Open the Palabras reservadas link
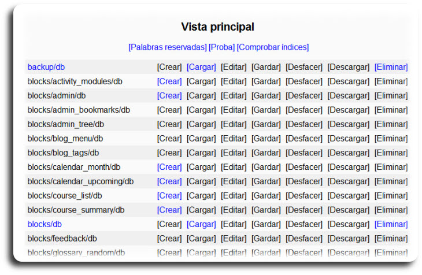Screen dimensions: 422x275 tap(167, 47)
